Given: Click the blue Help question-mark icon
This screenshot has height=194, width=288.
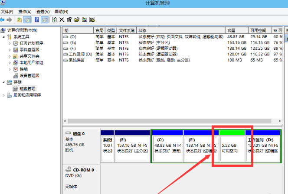Looking at the screenshot, I should [36, 19].
